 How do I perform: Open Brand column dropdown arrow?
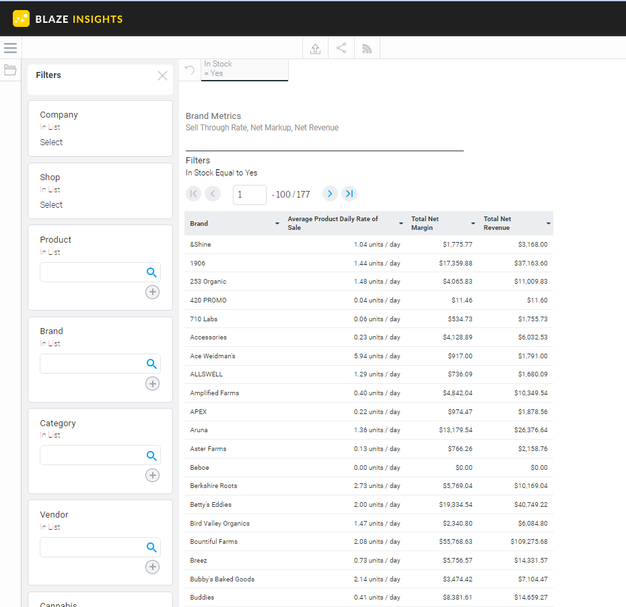tap(277, 223)
